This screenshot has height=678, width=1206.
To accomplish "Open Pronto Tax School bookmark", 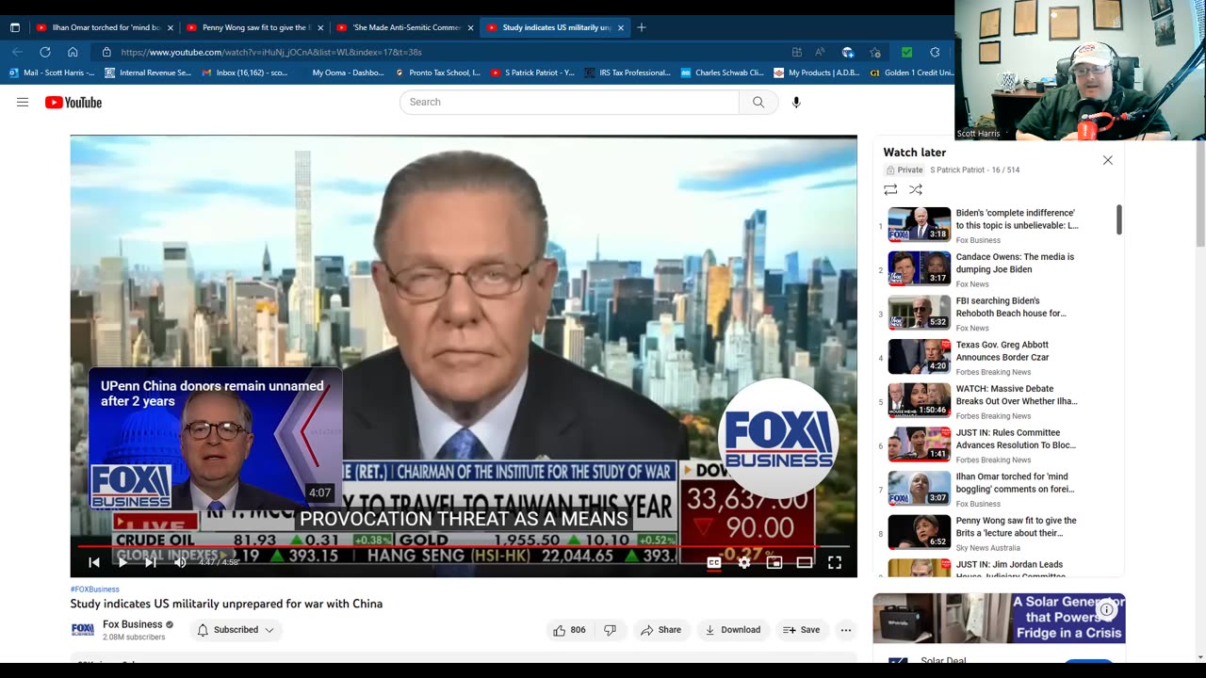I will tap(437, 73).
